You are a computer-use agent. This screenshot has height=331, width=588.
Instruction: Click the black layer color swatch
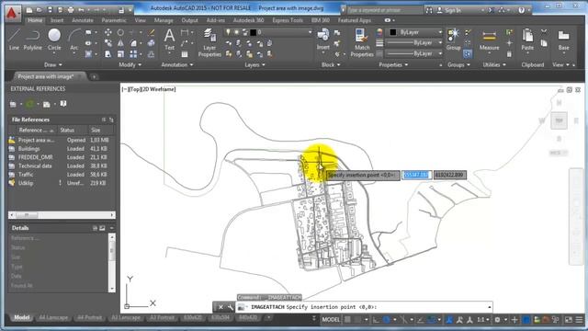tap(254, 32)
